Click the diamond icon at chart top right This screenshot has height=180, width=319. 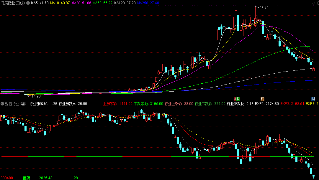pyautogui.click(x=313, y=3)
